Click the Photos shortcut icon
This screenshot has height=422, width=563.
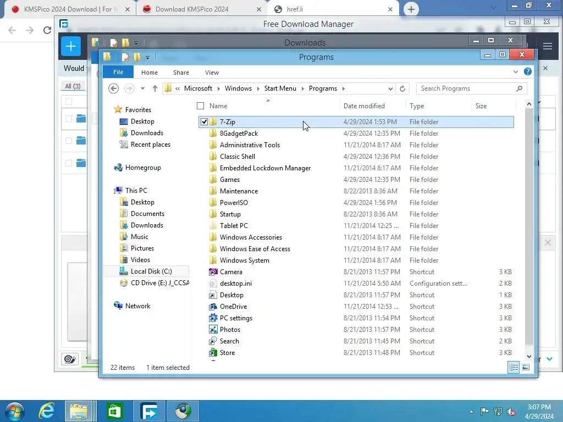(213, 330)
